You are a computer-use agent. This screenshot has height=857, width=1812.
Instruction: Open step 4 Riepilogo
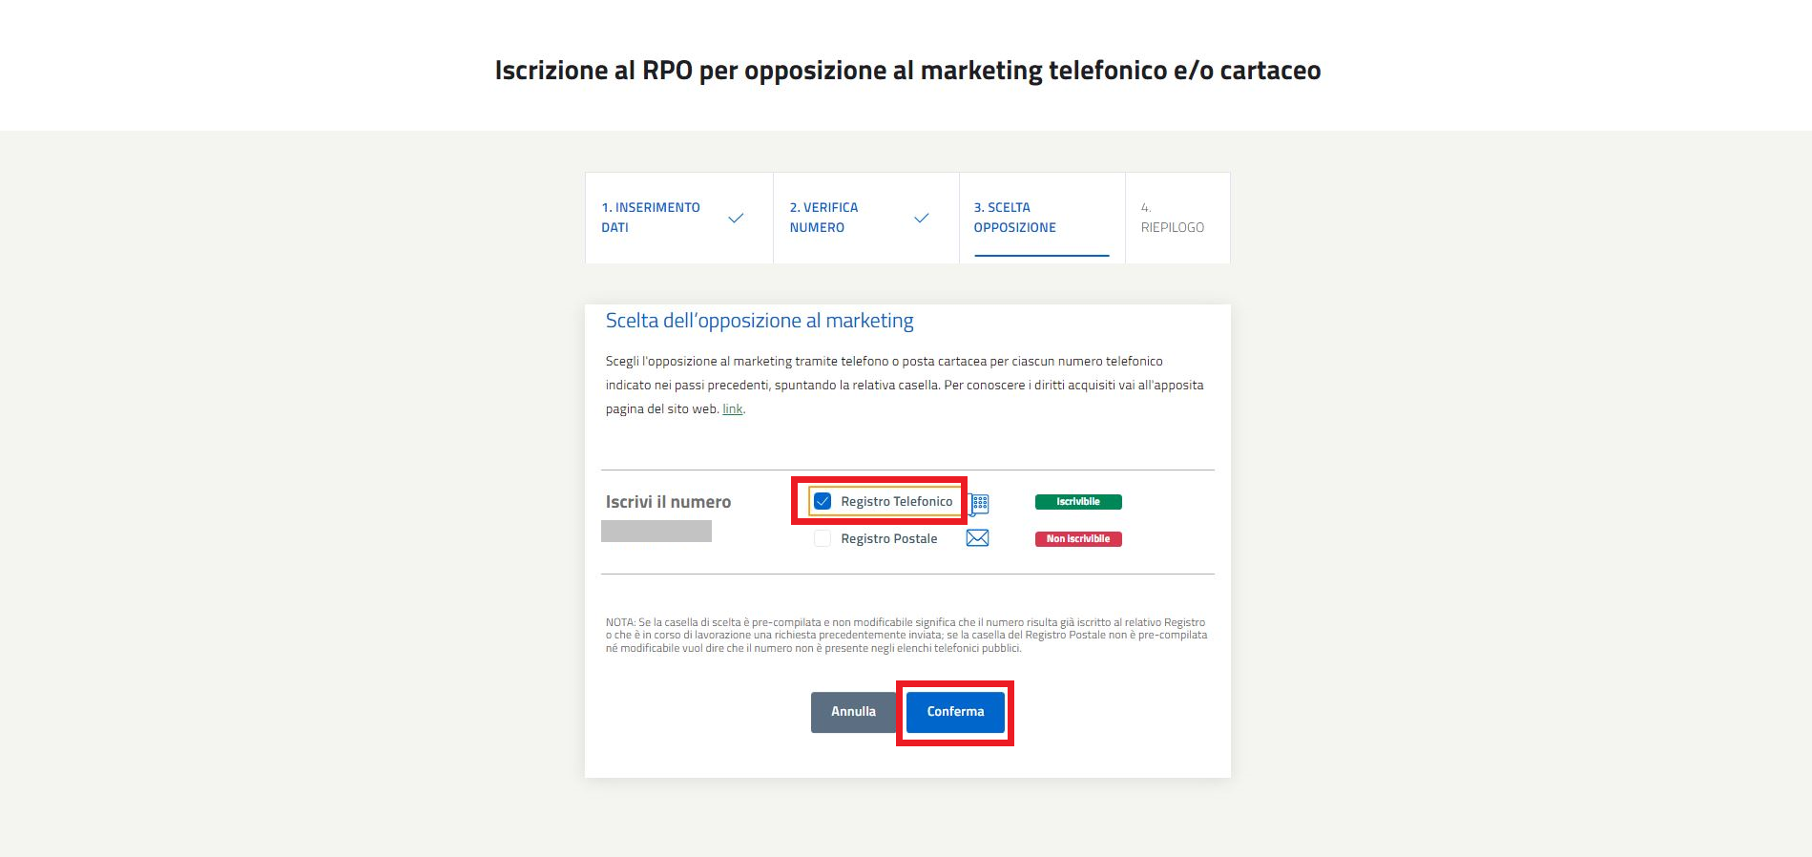[1177, 218]
